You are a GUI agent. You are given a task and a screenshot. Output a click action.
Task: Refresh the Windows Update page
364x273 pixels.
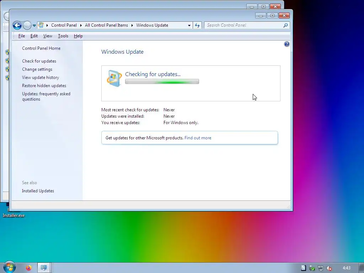pyautogui.click(x=197, y=25)
